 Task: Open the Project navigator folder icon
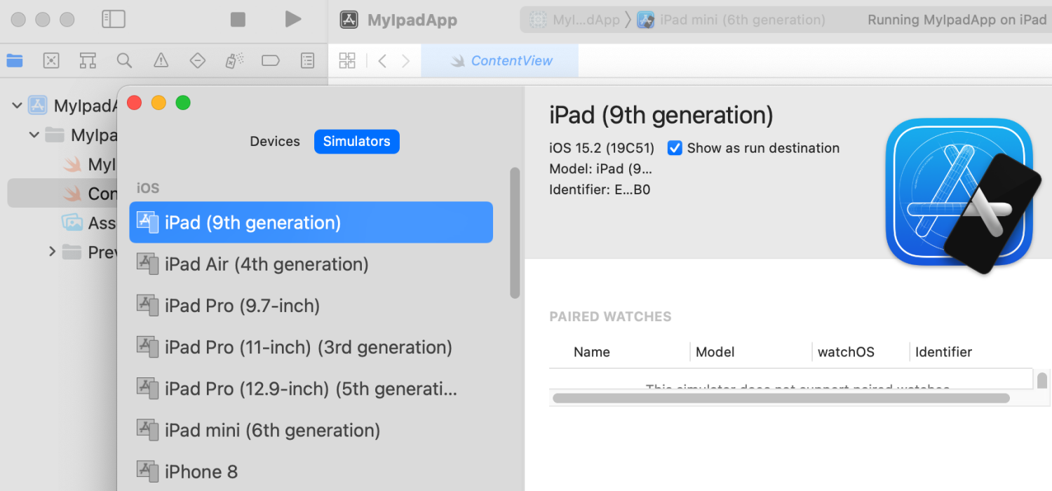coord(14,60)
